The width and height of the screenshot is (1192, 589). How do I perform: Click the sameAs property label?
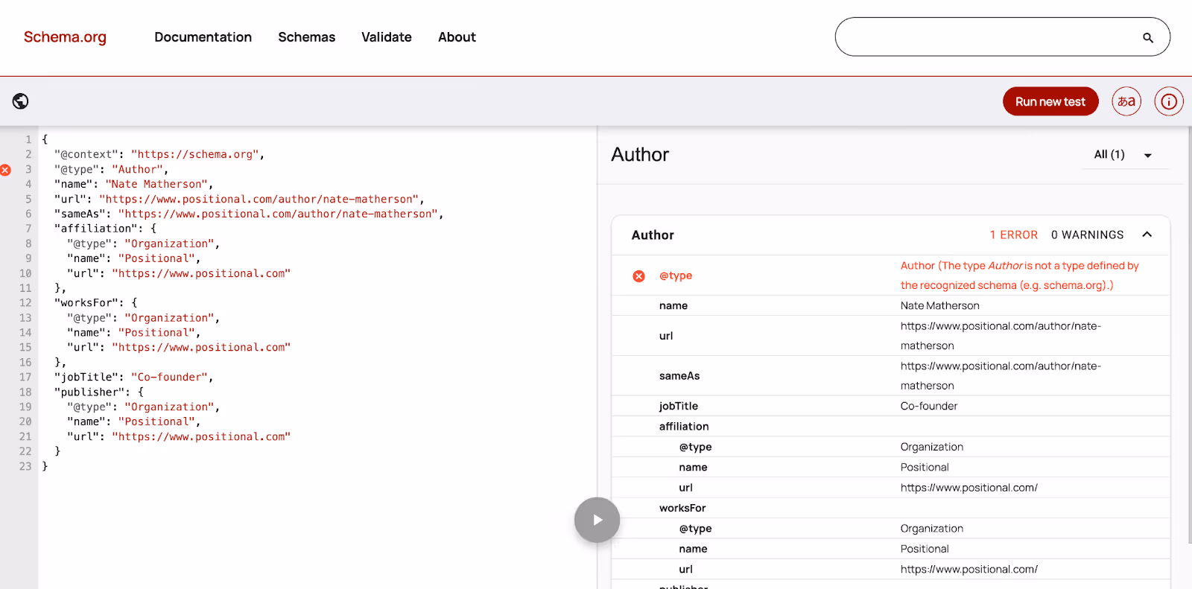pos(679,376)
